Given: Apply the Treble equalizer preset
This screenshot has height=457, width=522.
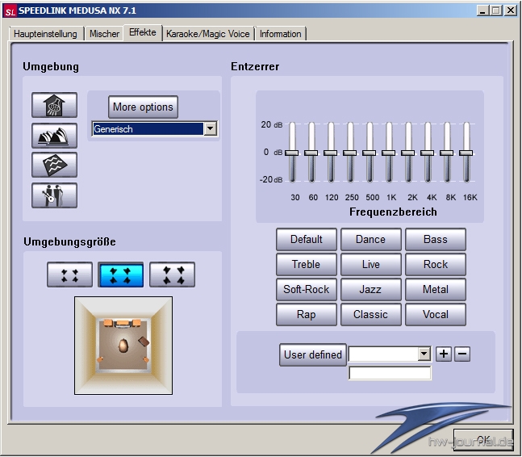Looking at the screenshot, I should pos(307,264).
